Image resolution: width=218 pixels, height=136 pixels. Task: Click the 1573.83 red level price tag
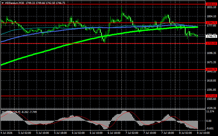pos(211,96)
